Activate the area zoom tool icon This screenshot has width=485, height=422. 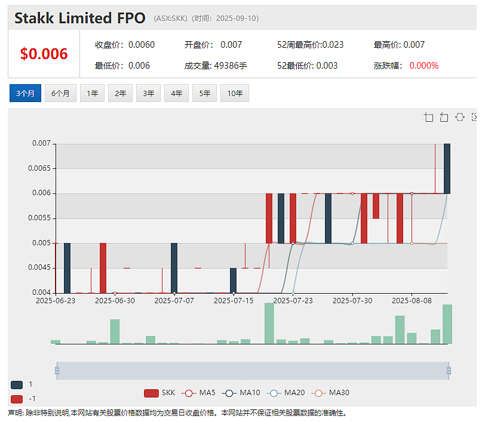428,117
